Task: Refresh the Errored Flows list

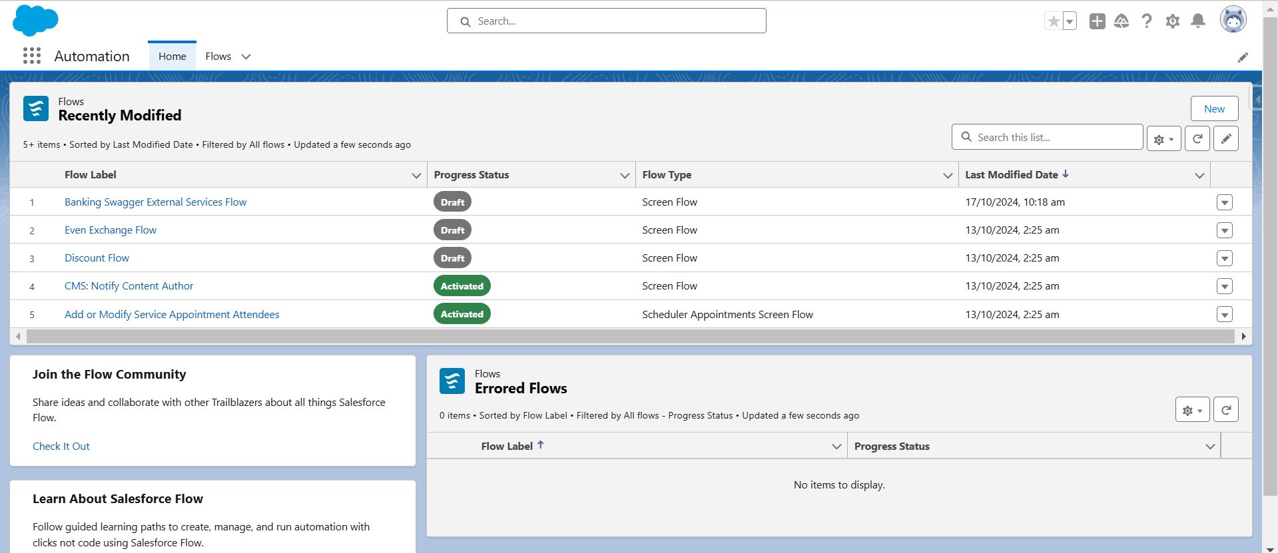Action: tap(1226, 410)
